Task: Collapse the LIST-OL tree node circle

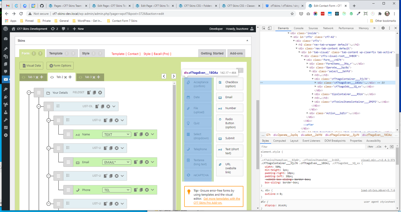Action: click(x=39, y=106)
